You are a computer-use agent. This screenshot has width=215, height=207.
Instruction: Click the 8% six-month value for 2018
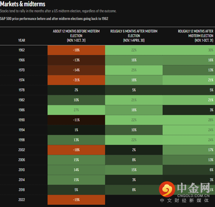[134, 190]
